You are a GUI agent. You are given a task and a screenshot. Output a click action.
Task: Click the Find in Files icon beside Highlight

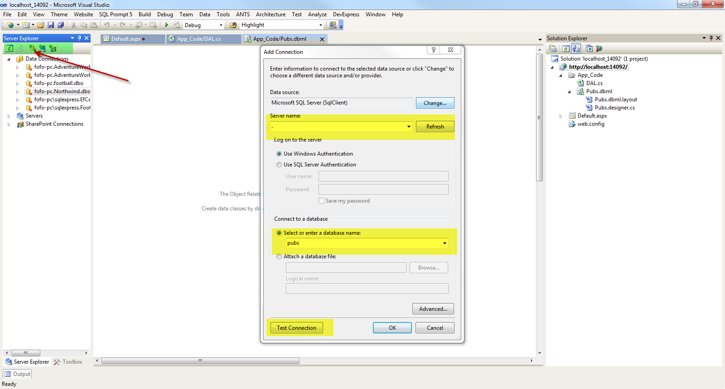click(233, 25)
